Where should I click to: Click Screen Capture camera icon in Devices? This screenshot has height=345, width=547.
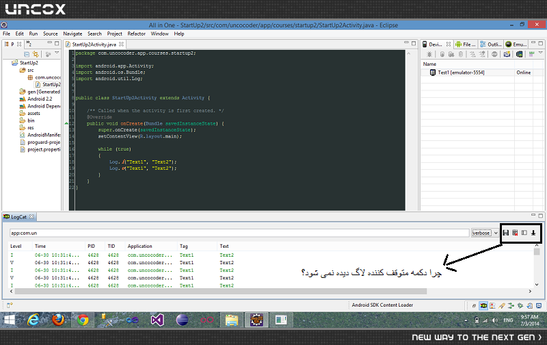tap(507, 54)
